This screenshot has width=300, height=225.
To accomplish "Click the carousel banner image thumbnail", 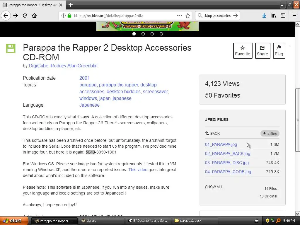I will tap(148, 26).
